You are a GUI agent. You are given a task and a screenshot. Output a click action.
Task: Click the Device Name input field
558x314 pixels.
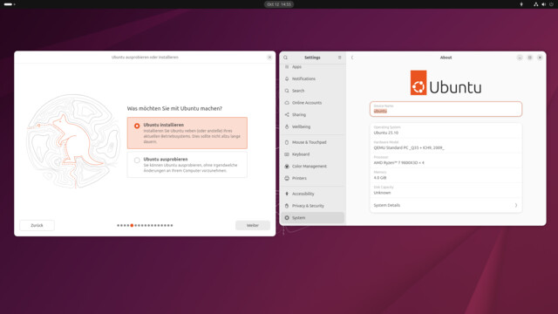click(x=446, y=109)
